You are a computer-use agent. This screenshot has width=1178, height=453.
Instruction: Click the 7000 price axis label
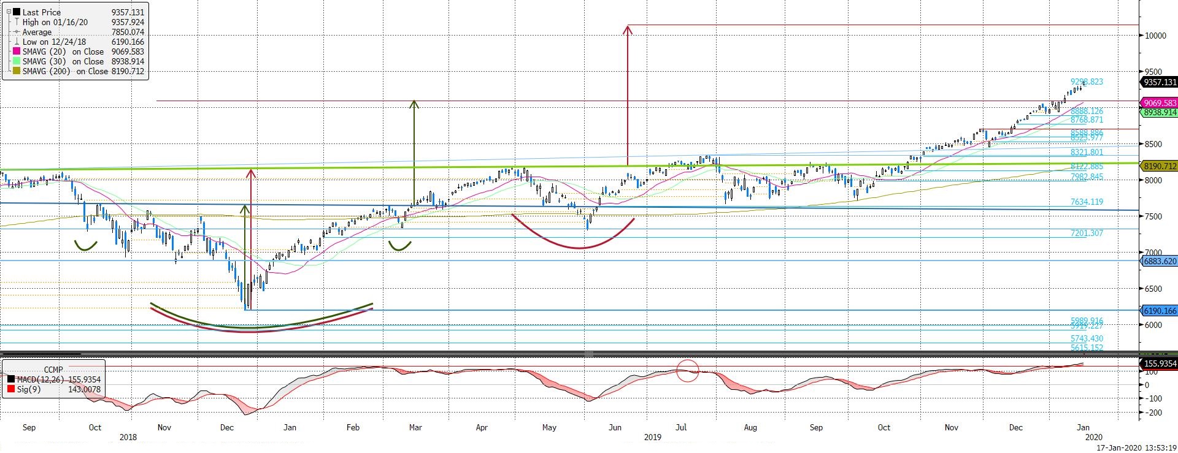1153,253
